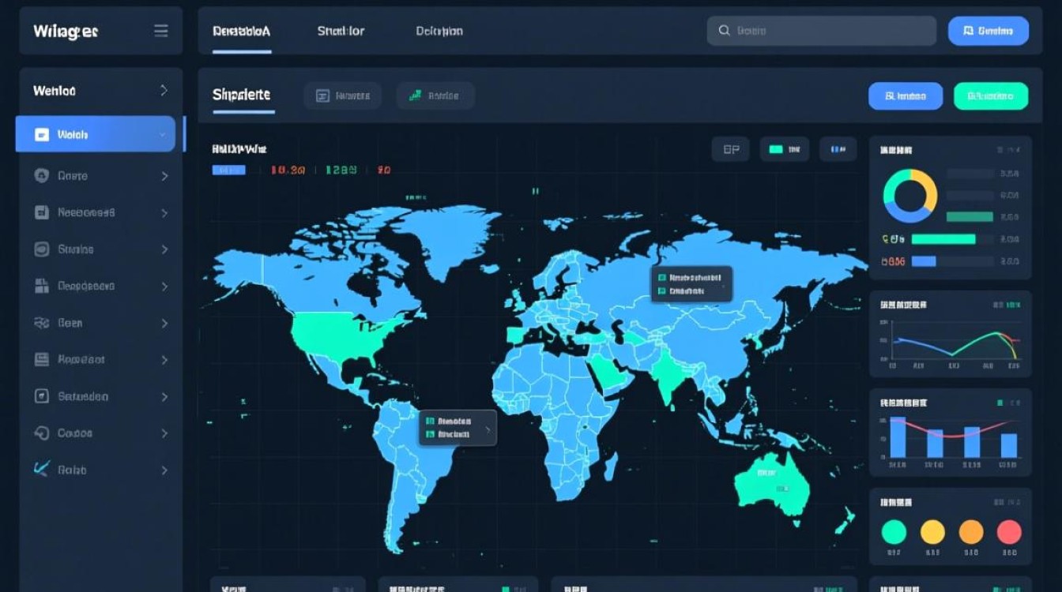Toggle the blue legend layer above the map
Image resolution: width=1062 pixels, height=592 pixels.
click(838, 149)
